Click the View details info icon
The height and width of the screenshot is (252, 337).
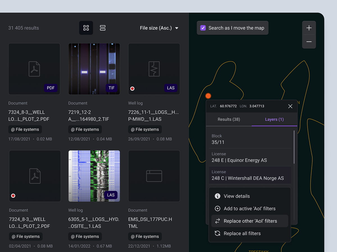click(217, 196)
